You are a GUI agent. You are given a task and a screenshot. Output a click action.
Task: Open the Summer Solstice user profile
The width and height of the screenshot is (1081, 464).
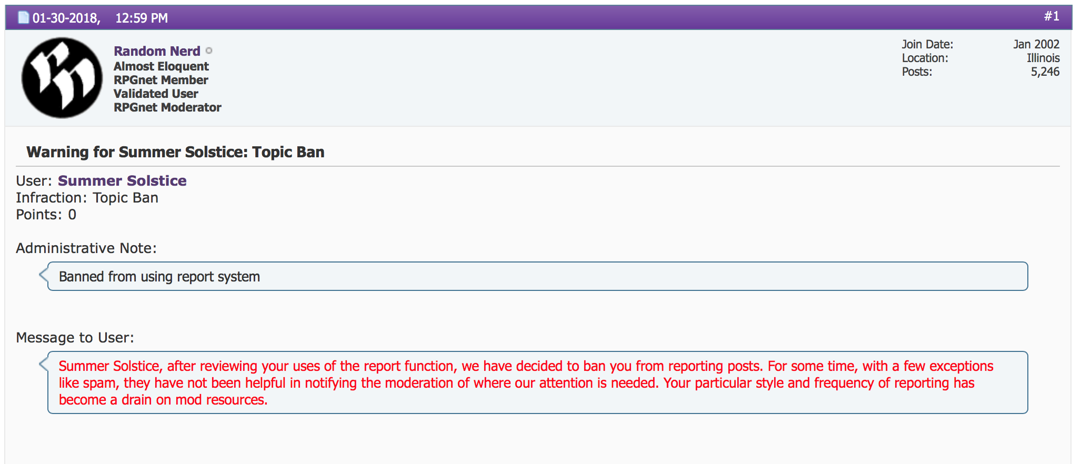pyautogui.click(x=122, y=180)
